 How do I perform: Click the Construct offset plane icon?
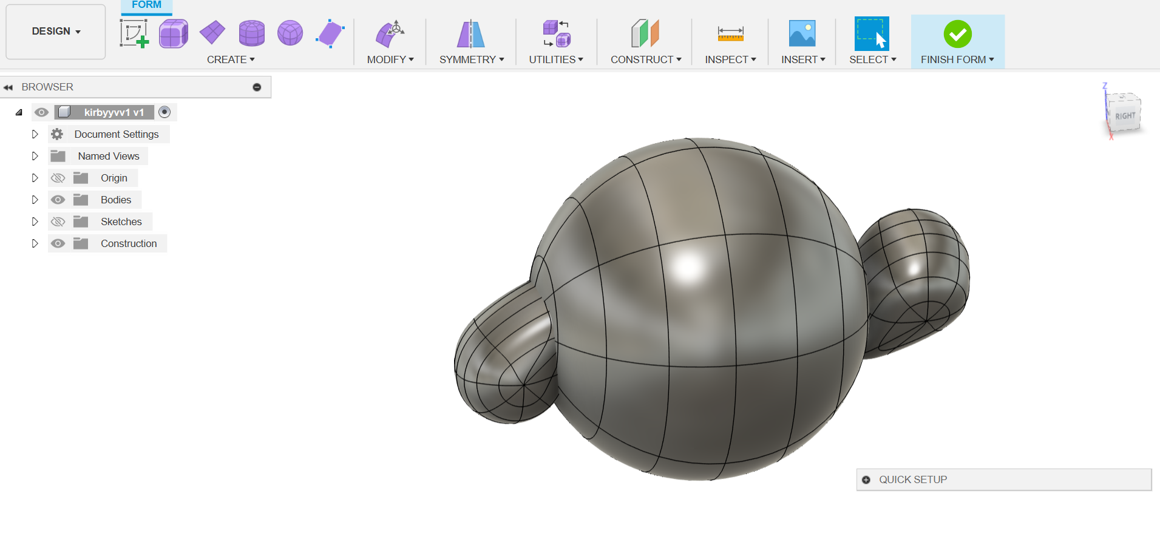[645, 33]
